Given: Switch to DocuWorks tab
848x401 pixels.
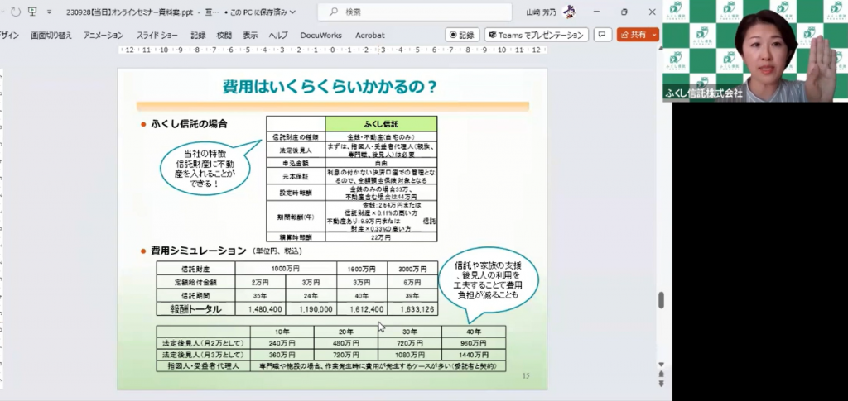Looking at the screenshot, I should 320,35.
